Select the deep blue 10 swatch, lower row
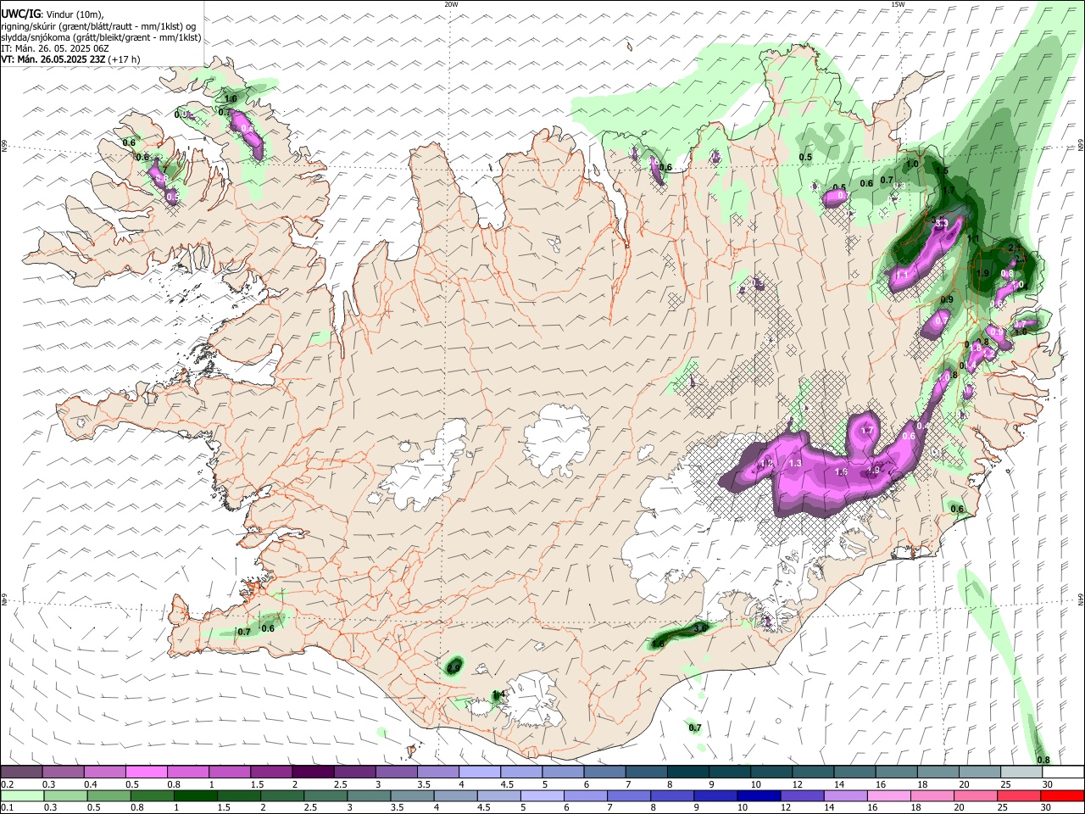This screenshot has width=1085, height=814. pos(759,796)
